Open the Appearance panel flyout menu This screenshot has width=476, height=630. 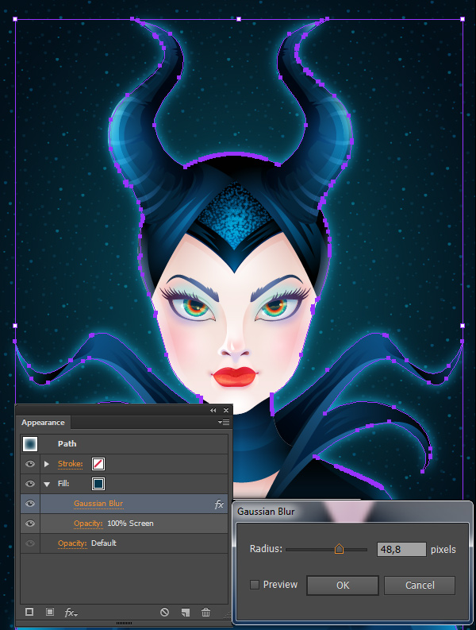224,423
